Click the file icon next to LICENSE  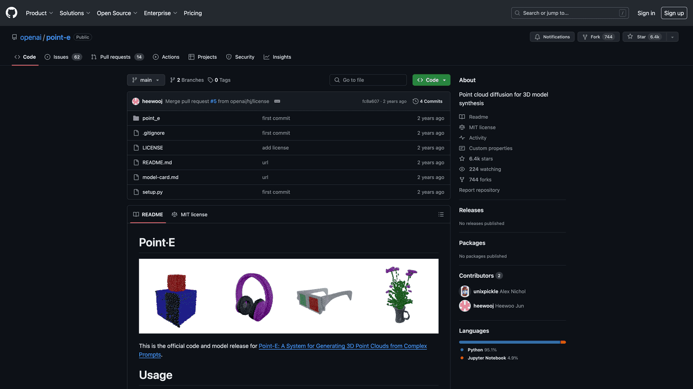click(136, 147)
